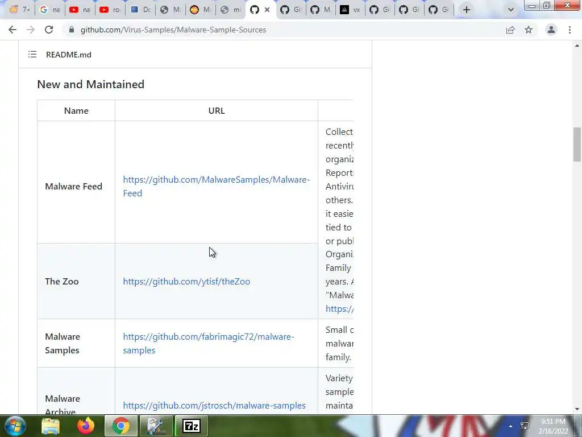Switch to the '7+' tab

[20, 10]
